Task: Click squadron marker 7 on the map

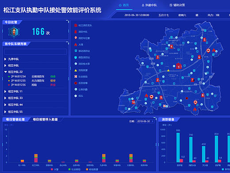Action: 192,80
